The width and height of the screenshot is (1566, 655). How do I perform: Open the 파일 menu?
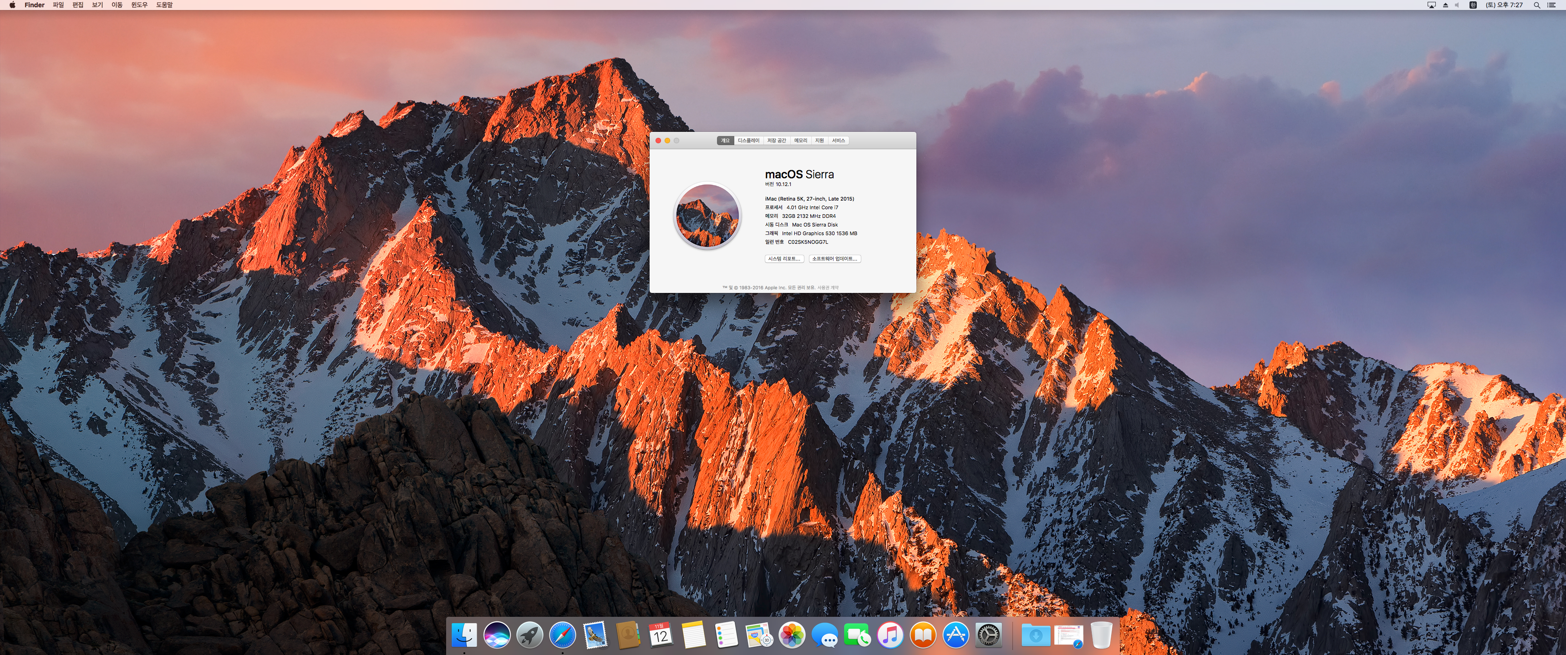(x=58, y=5)
